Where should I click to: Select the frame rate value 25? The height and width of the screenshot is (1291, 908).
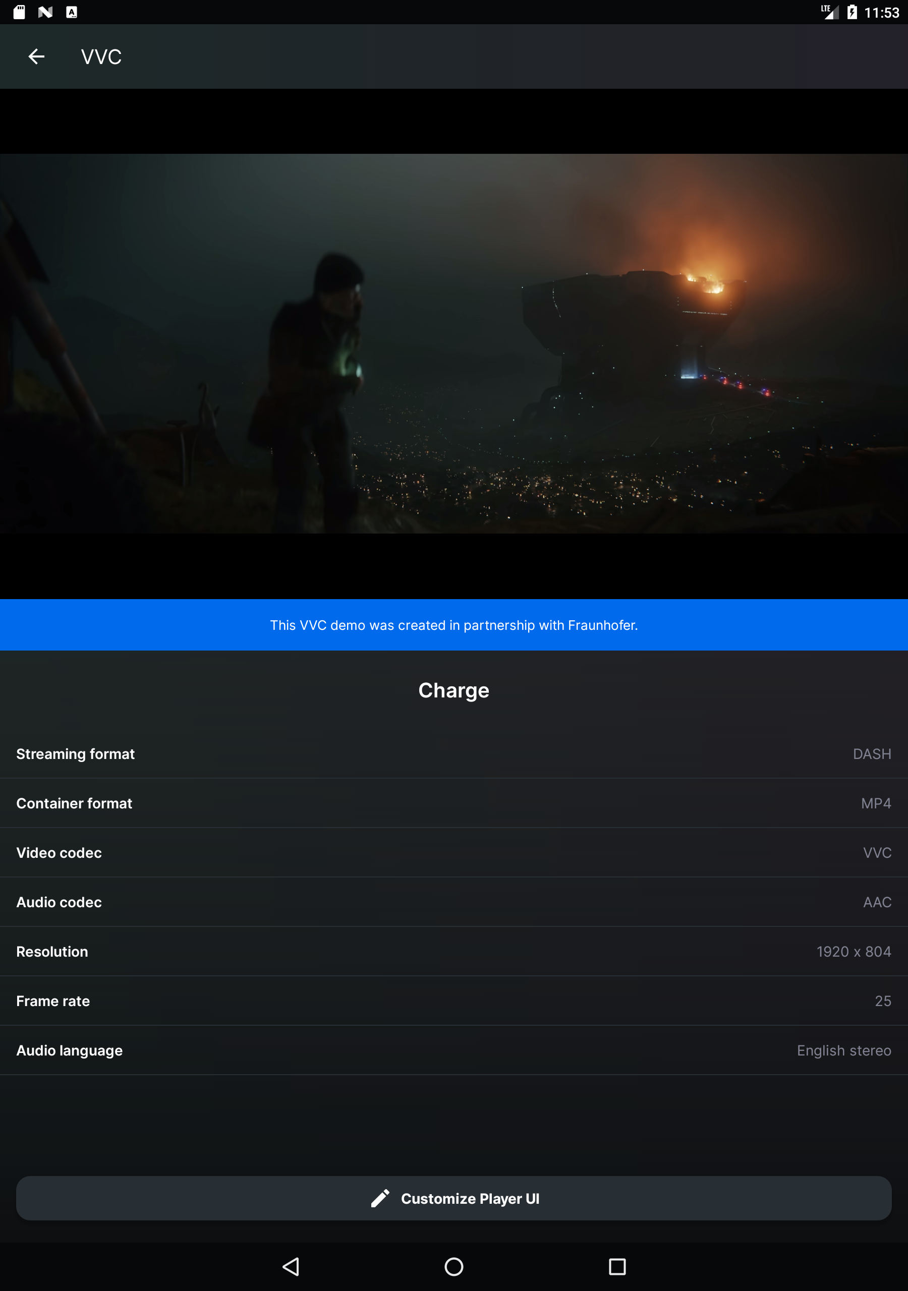883,1001
